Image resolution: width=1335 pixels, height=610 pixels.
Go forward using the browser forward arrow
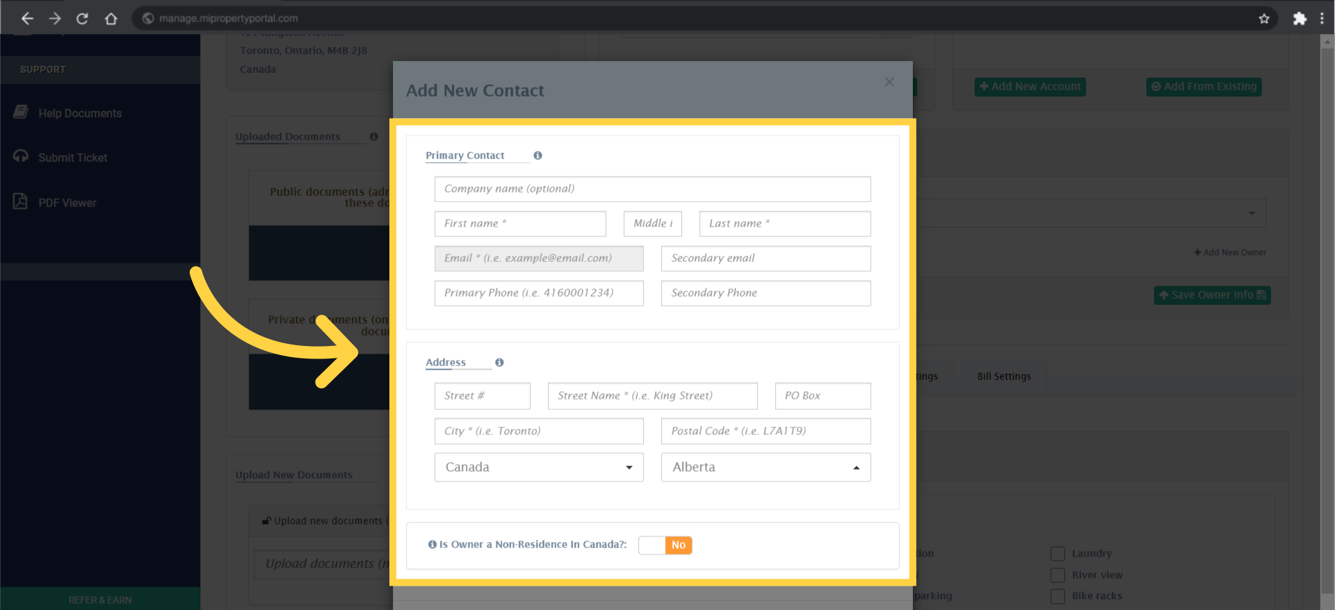(x=55, y=19)
